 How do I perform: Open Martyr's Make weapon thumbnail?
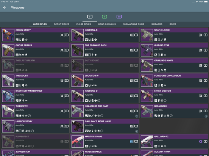78,141
